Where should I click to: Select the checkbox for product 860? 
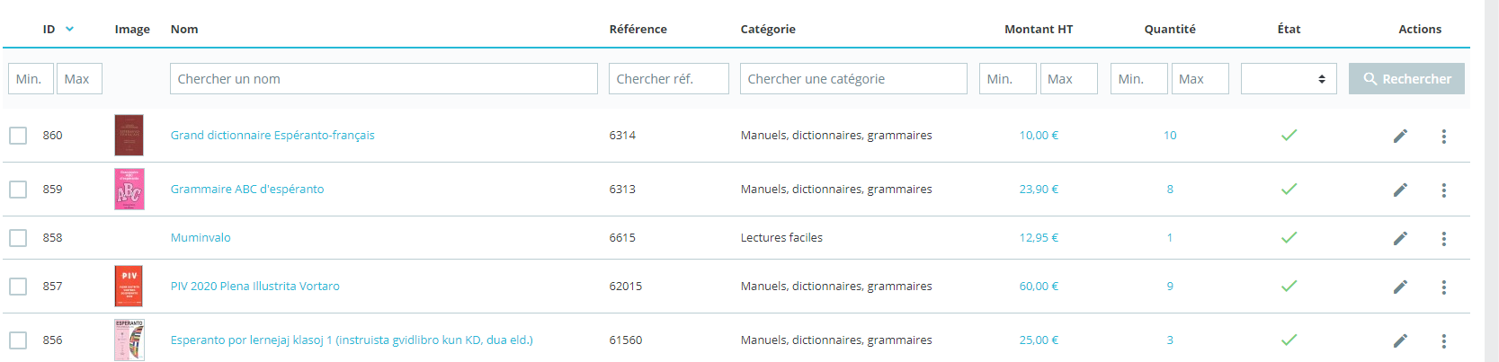pos(18,136)
